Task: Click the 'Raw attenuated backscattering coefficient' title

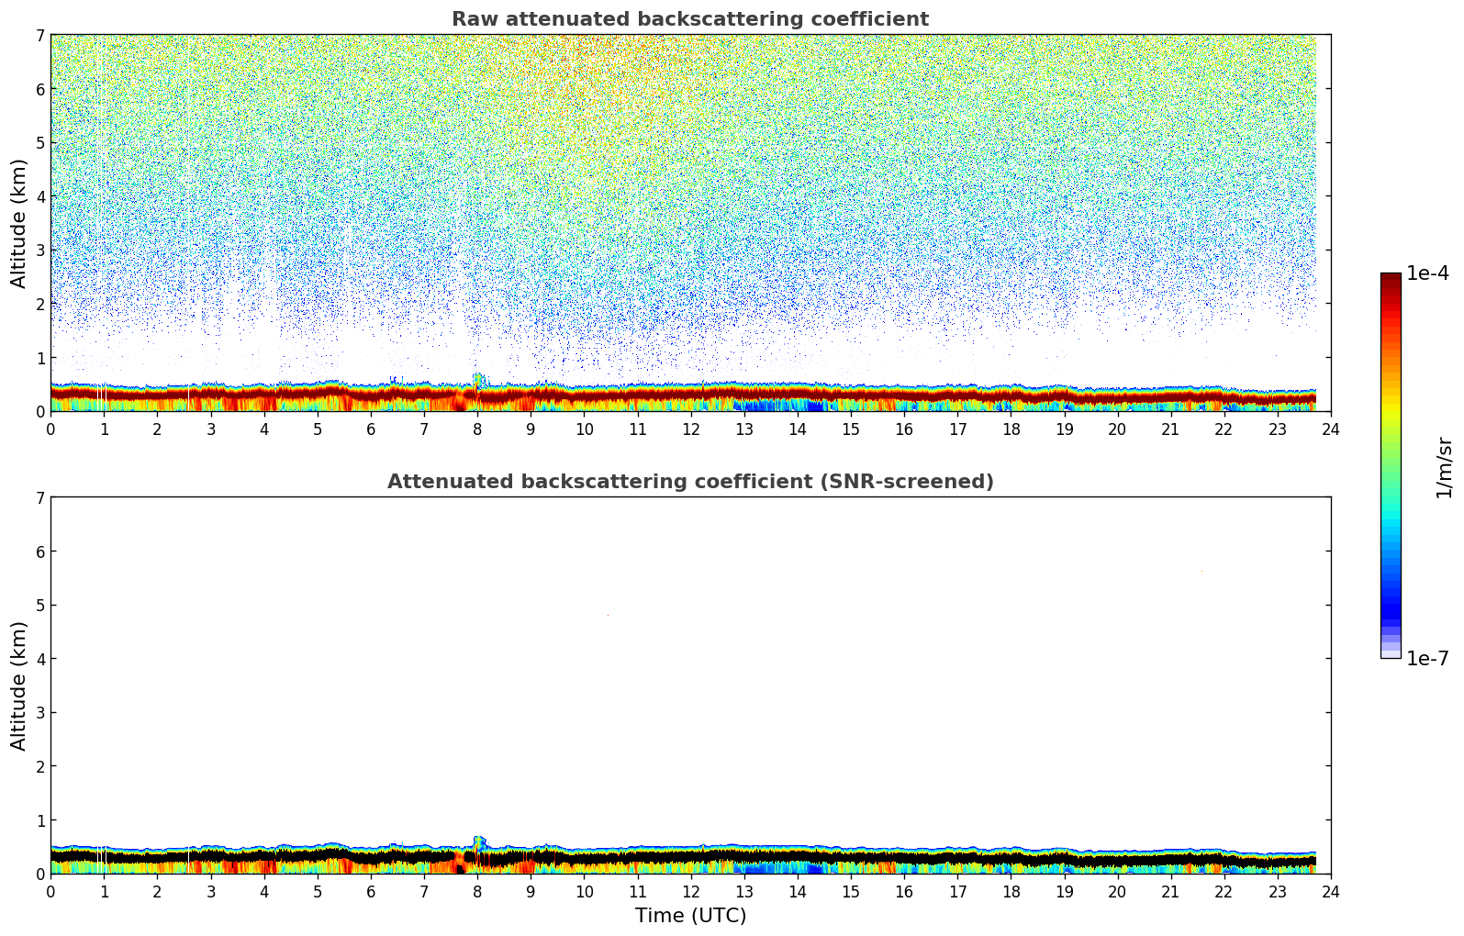Action: tap(689, 19)
